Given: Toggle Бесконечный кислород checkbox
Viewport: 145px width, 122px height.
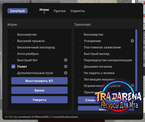Looking at the screenshot, I should pos(13,47).
